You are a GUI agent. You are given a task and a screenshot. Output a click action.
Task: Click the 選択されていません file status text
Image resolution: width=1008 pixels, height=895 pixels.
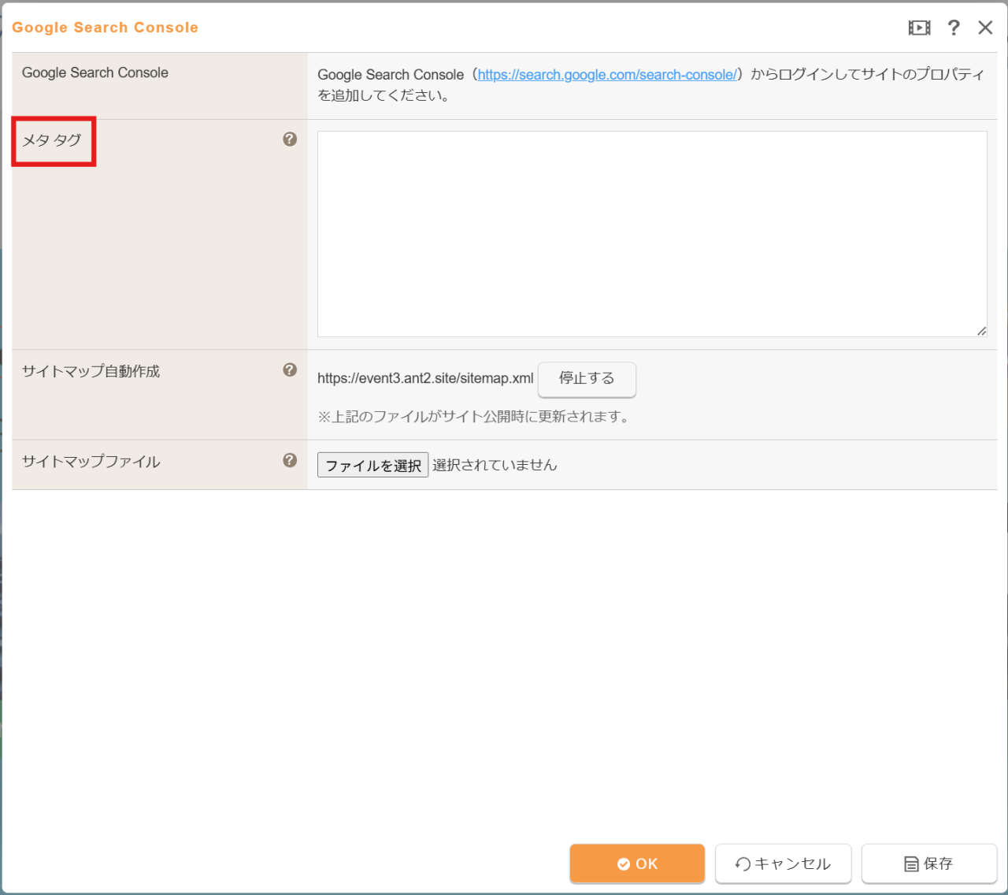point(495,465)
